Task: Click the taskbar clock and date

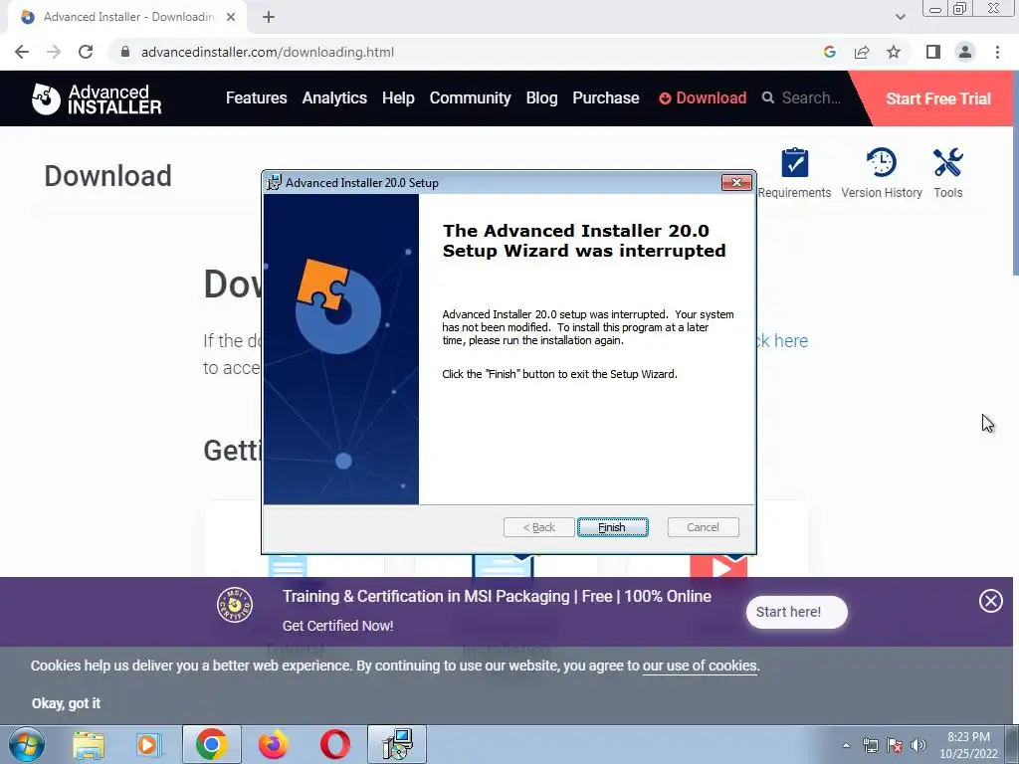Action: click(x=968, y=745)
